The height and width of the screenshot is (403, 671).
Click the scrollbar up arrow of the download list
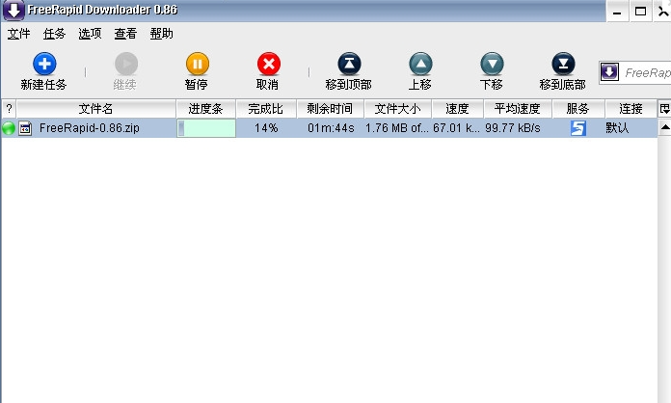(x=664, y=127)
